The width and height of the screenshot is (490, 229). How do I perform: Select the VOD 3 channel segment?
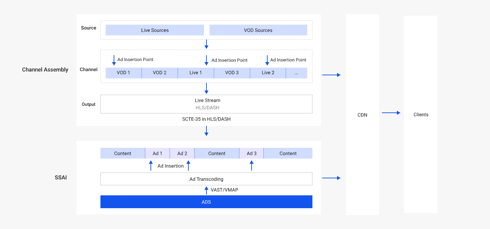pos(232,73)
